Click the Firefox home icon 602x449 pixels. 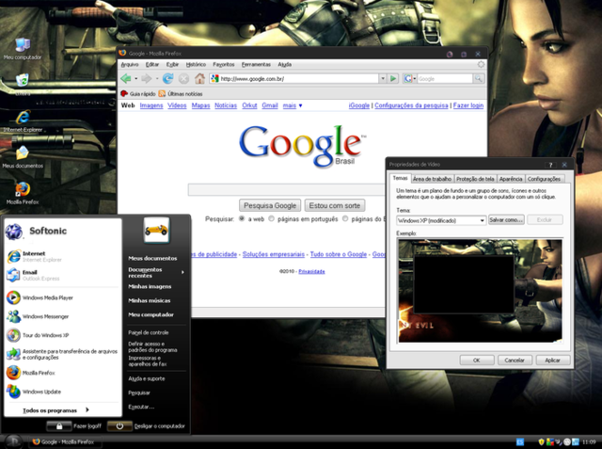199,79
